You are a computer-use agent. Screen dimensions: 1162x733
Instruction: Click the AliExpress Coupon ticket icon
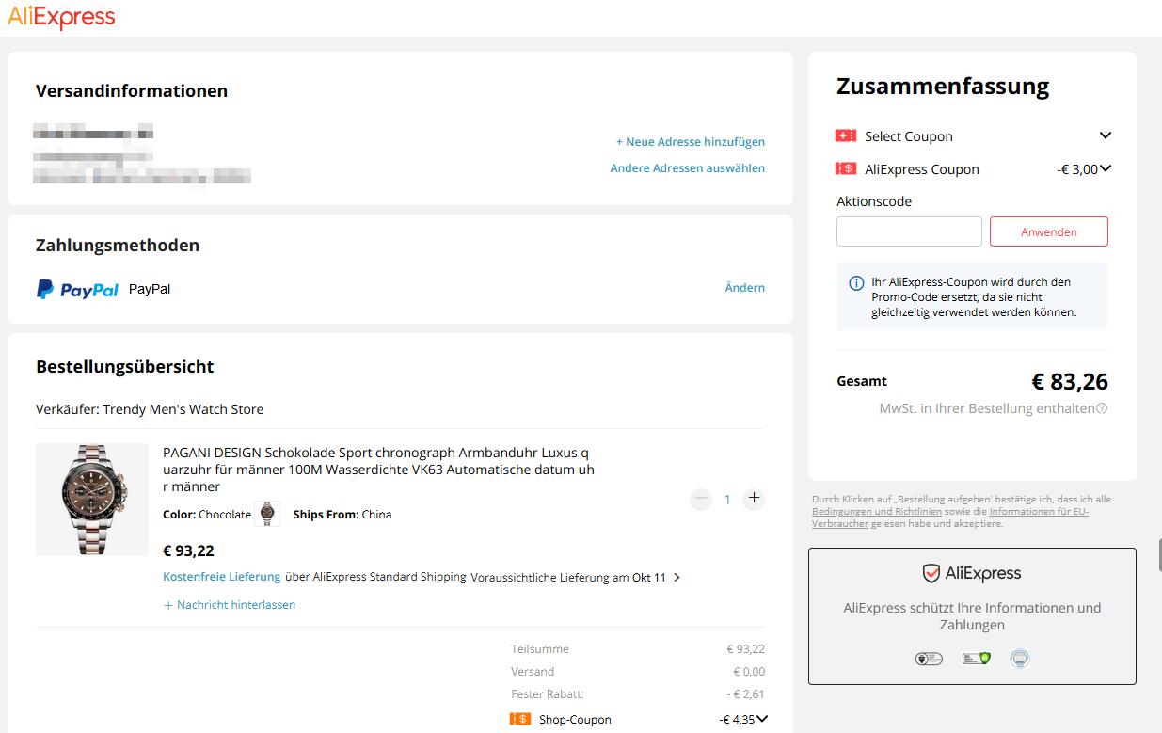pos(845,169)
